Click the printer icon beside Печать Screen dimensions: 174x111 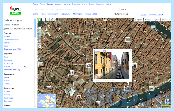139,15
